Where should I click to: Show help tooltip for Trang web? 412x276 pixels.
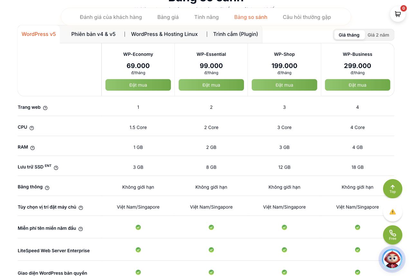45,108
